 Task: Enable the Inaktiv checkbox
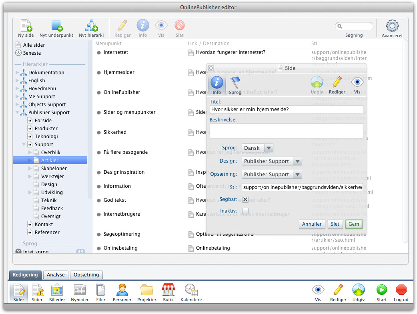pos(245,211)
